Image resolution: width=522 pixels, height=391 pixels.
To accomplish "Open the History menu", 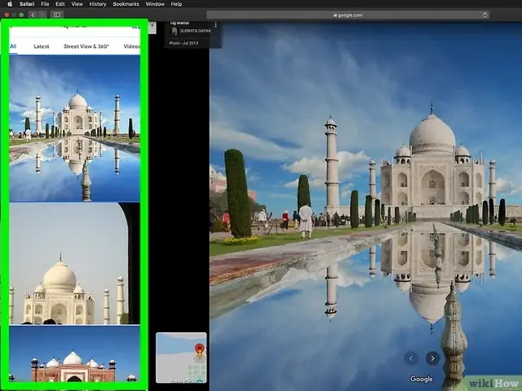I will 98,4.
